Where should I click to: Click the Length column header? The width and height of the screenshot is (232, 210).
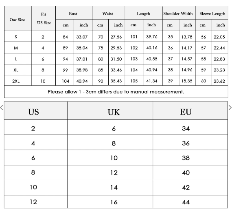click(x=144, y=13)
